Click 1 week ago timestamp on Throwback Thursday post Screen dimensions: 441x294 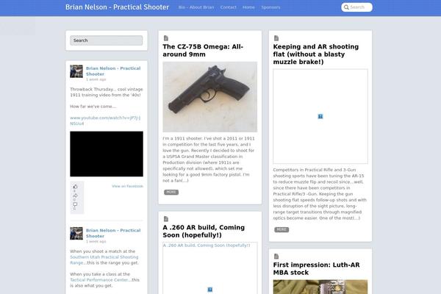tap(96, 79)
